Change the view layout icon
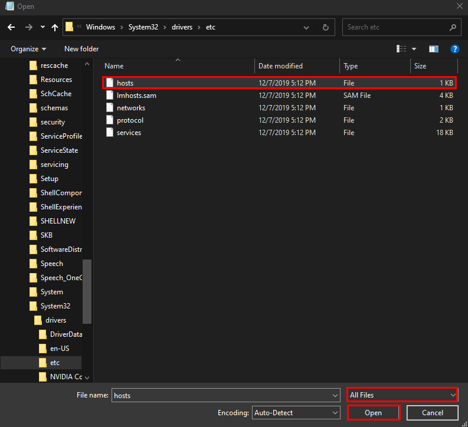The width and height of the screenshot is (468, 427). [x=401, y=49]
